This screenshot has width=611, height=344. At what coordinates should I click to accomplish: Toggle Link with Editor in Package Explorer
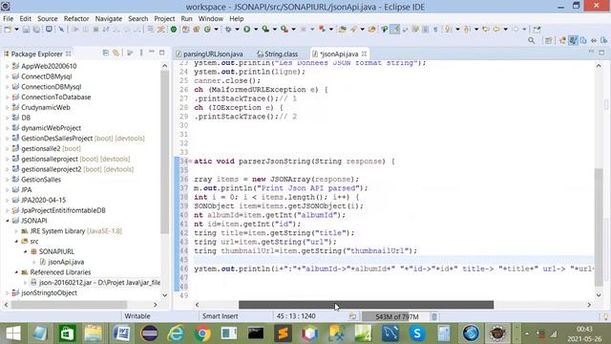pos(116,53)
